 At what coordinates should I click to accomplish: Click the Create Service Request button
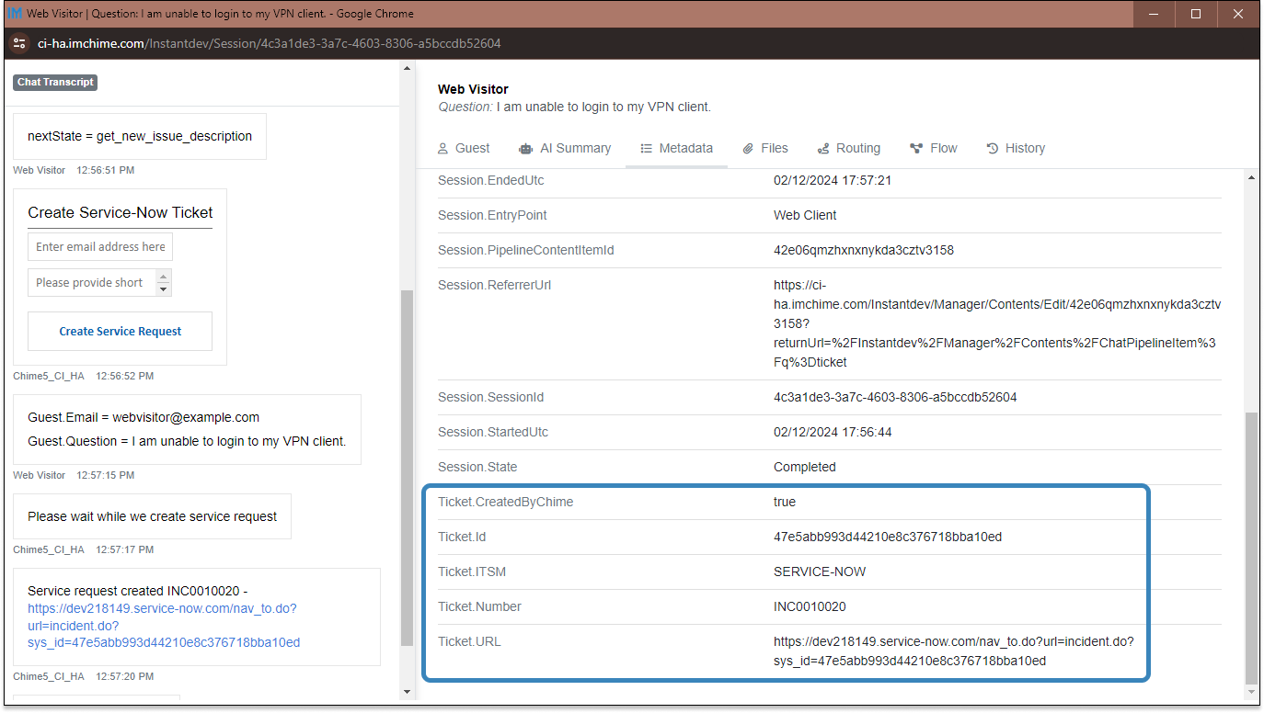tap(121, 331)
